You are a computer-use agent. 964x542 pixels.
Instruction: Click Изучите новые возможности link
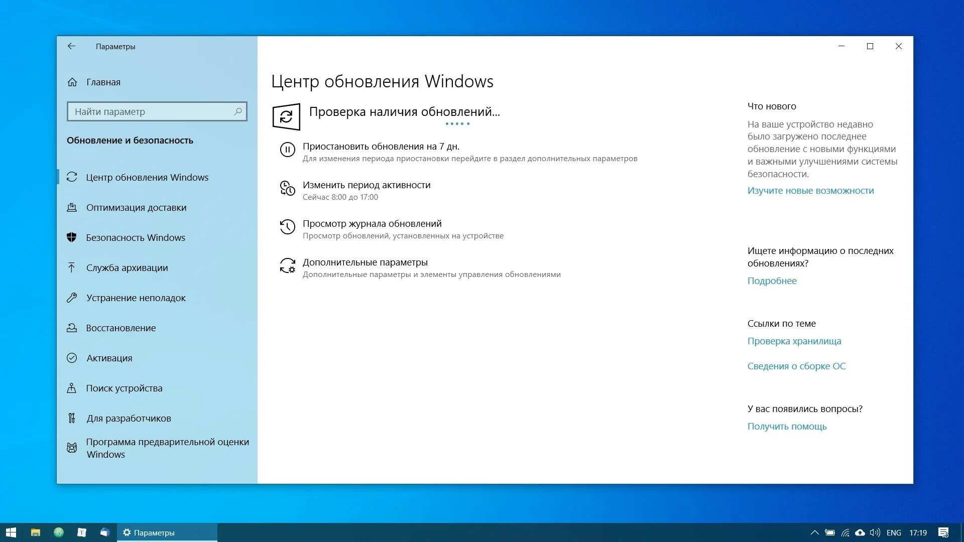(810, 191)
